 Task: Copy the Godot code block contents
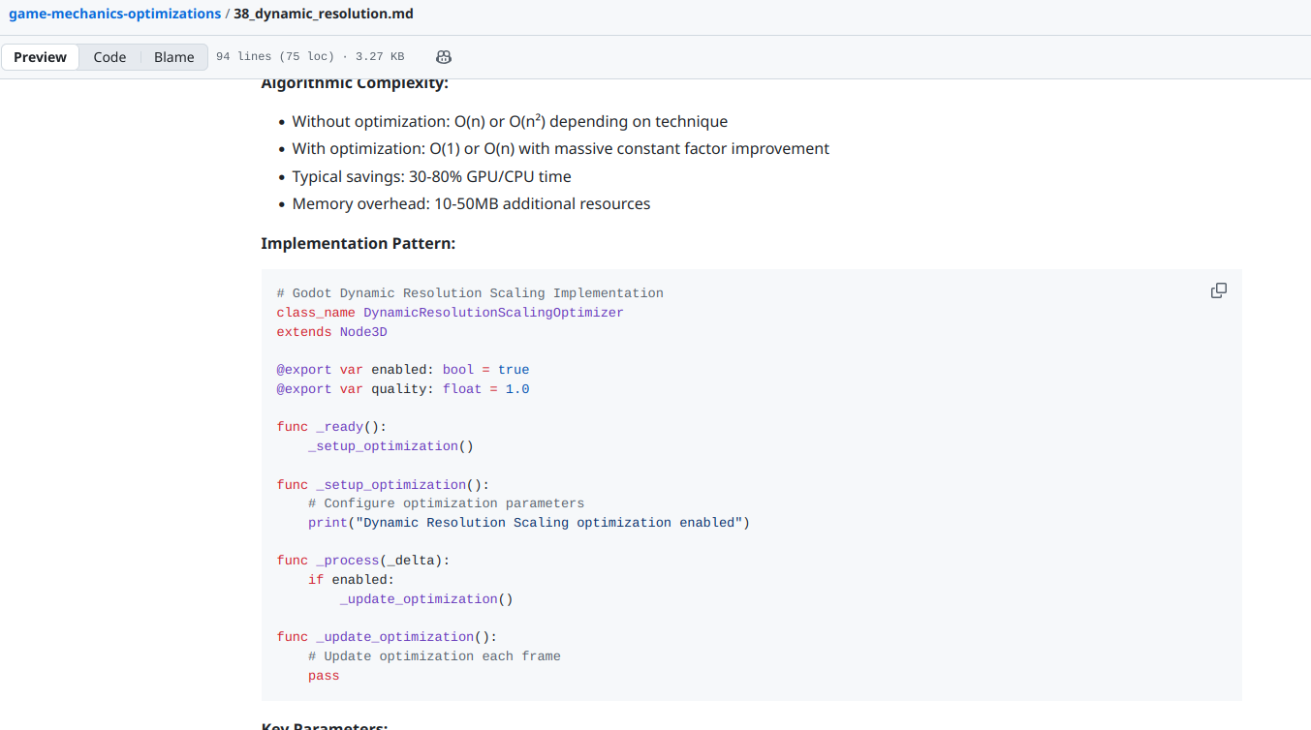1219,290
